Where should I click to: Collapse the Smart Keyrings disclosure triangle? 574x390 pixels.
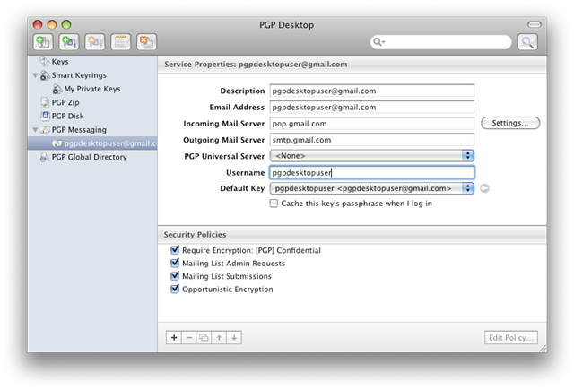coord(35,75)
